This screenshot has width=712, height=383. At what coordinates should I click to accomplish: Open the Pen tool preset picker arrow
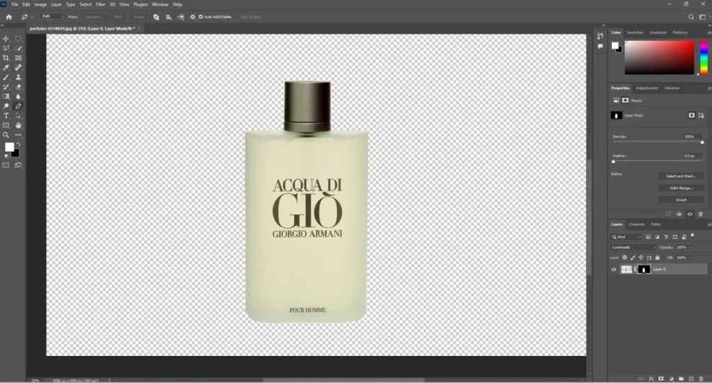pyautogui.click(x=32, y=17)
